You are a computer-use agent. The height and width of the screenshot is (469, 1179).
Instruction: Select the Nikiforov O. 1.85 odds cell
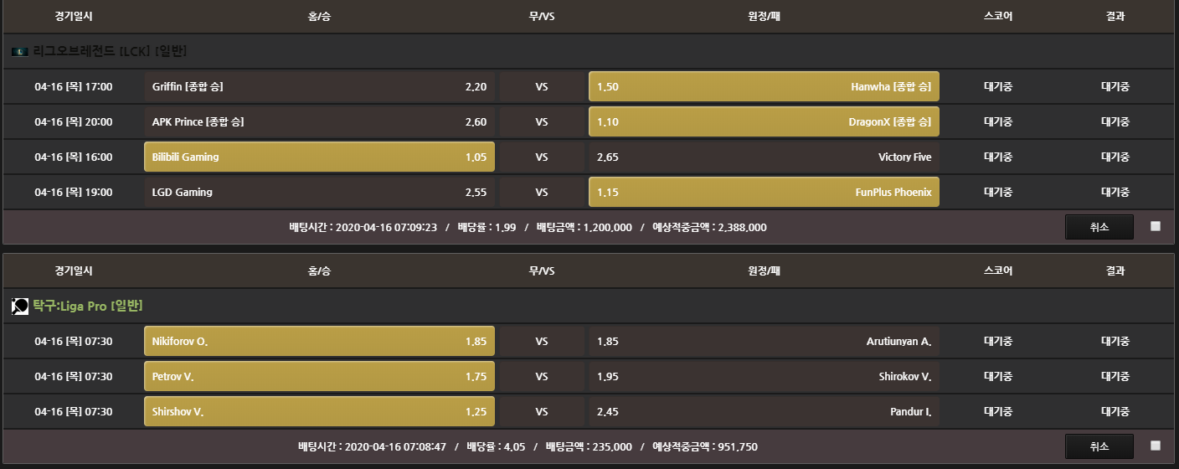tap(319, 341)
